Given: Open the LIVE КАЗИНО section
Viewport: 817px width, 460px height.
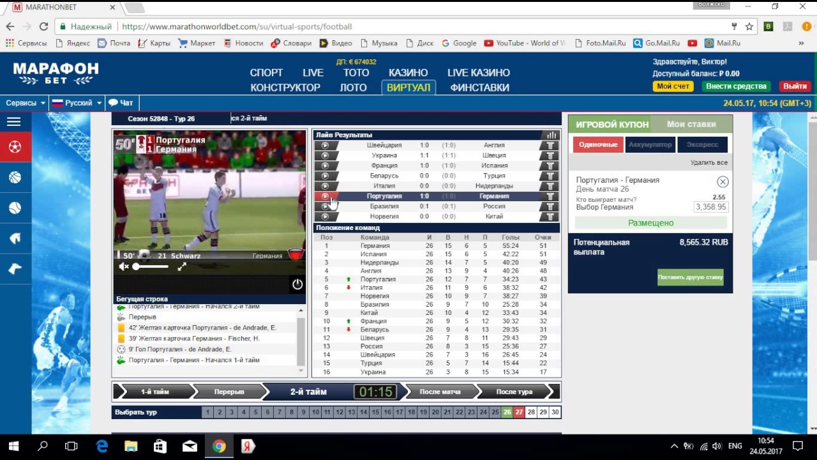Looking at the screenshot, I should pos(479,73).
